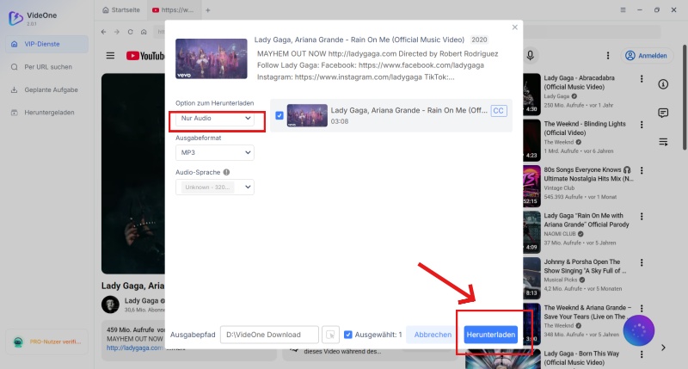Click the Rain On Me list item thumbnail

coord(307,115)
